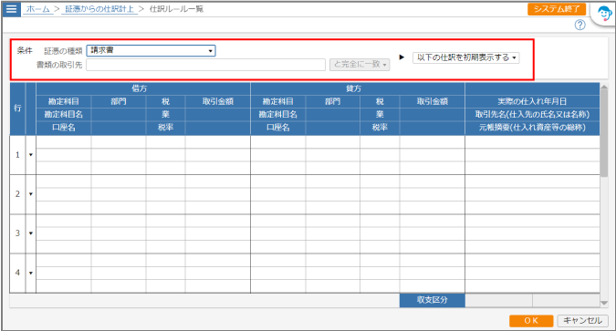This screenshot has width=616, height=331.
Task: Expand the row 3 dropdown arrow
Action: click(31, 233)
